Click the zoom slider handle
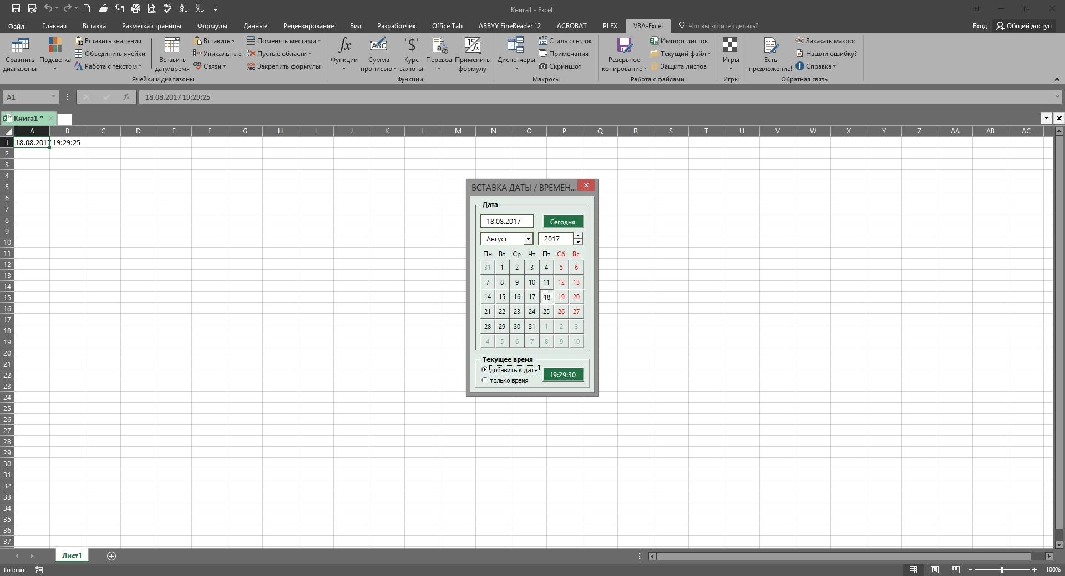Screen dimensions: 1065x576 tap(1002, 569)
